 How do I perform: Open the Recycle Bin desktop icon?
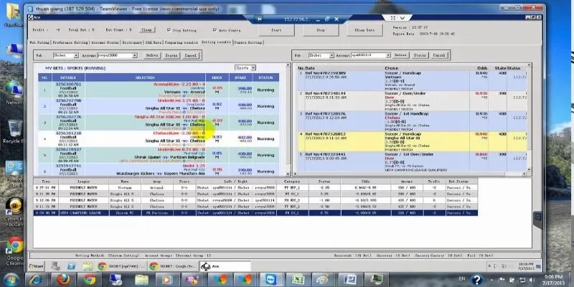click(13, 127)
